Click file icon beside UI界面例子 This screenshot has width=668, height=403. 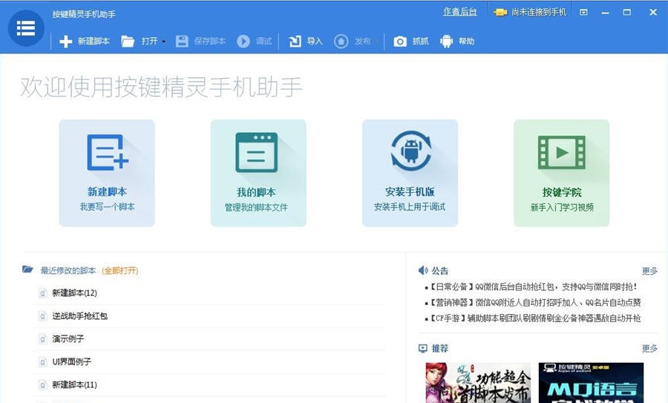pyautogui.click(x=42, y=362)
